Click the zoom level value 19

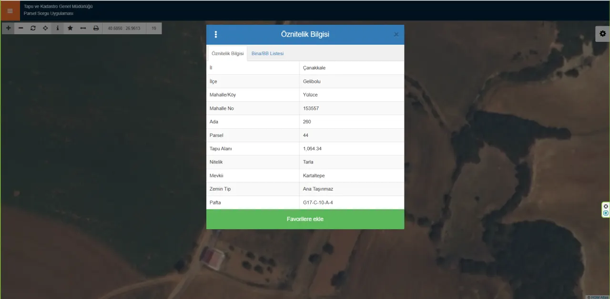point(154,29)
